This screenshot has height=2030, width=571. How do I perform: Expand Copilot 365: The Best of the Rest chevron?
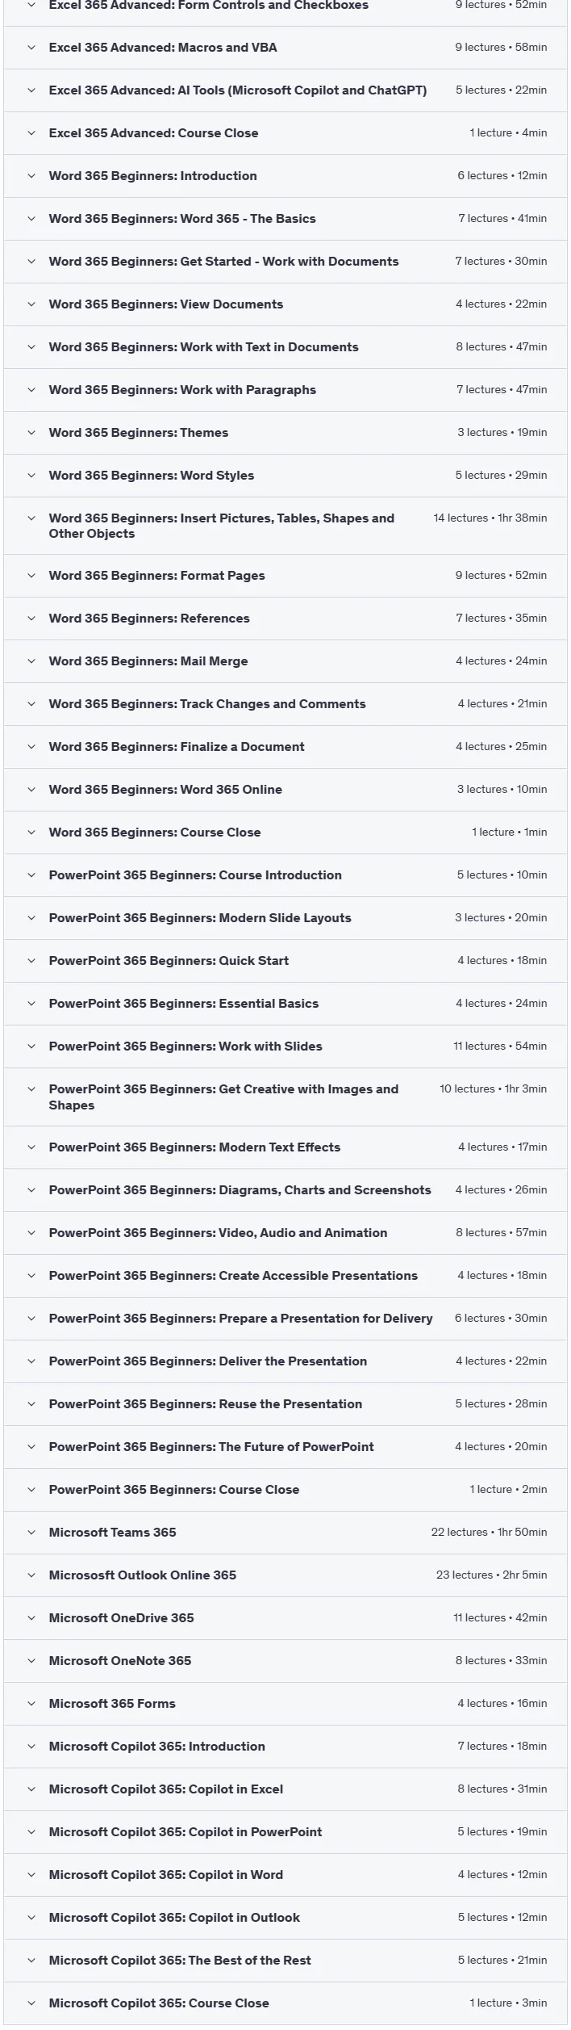(x=31, y=1961)
